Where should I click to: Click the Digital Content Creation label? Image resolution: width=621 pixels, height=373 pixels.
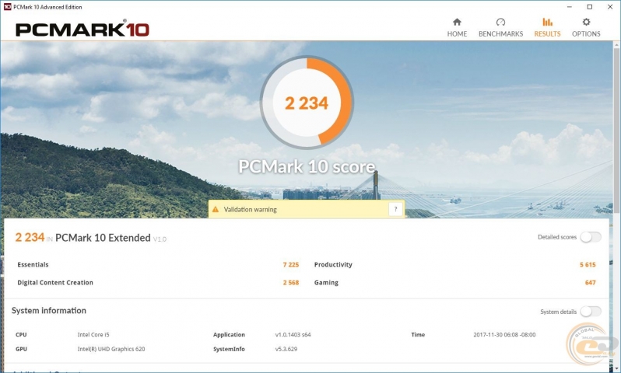pos(55,283)
